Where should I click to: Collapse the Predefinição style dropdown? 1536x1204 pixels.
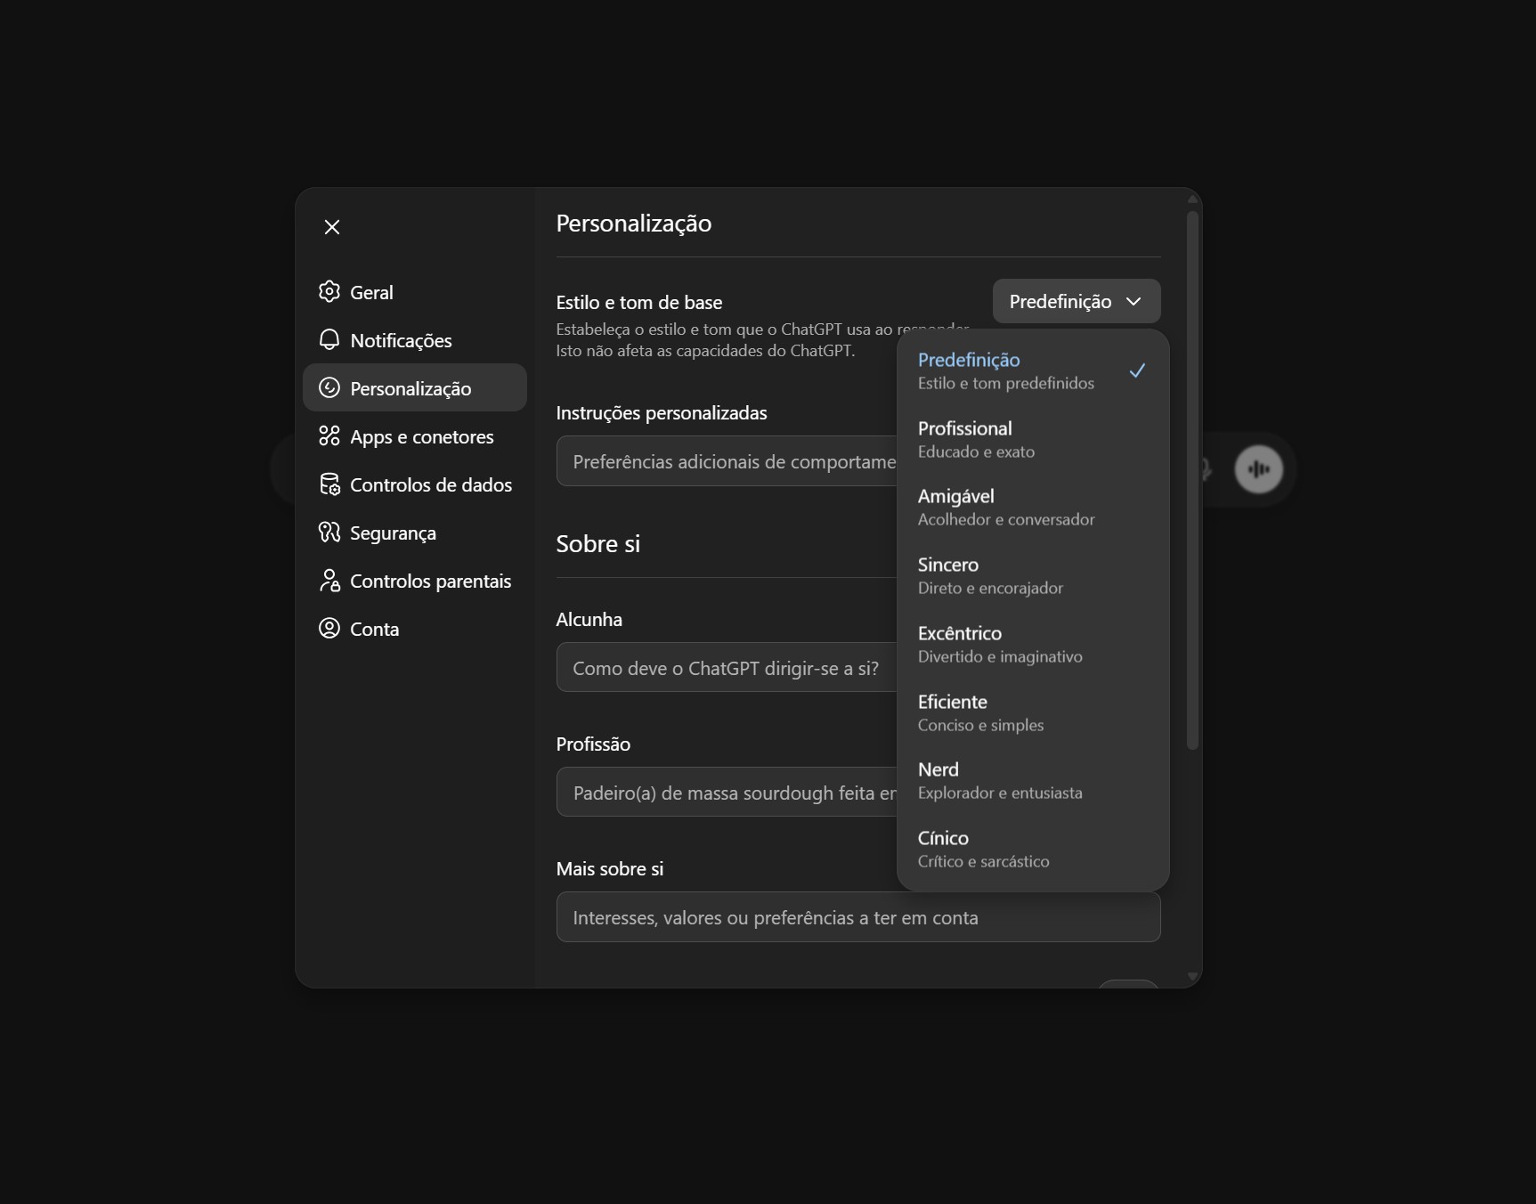point(1076,302)
